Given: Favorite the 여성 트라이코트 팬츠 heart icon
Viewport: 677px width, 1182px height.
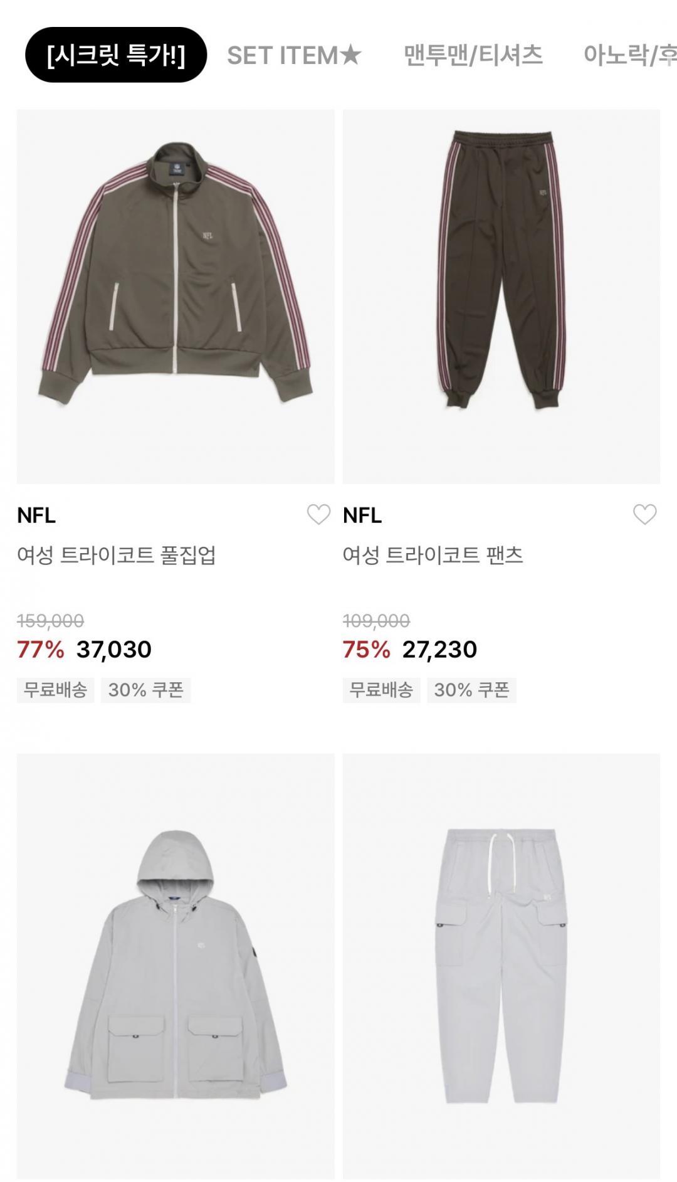Looking at the screenshot, I should click(644, 515).
